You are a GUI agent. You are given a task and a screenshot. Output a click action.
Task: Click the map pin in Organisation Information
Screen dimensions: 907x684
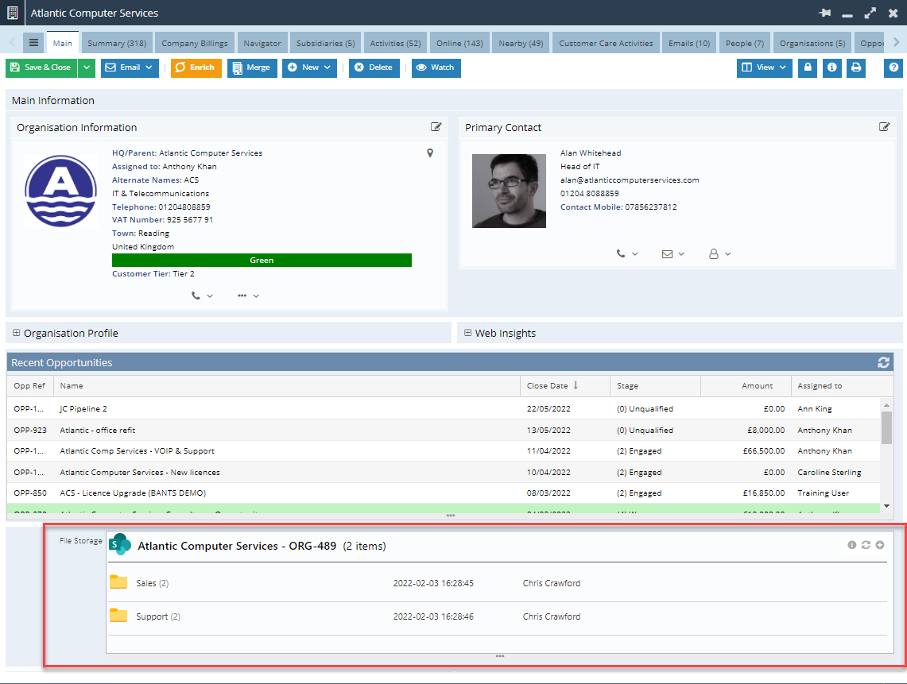(429, 153)
